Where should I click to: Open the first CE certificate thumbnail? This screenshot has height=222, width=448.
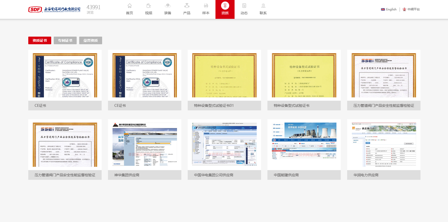click(x=65, y=75)
